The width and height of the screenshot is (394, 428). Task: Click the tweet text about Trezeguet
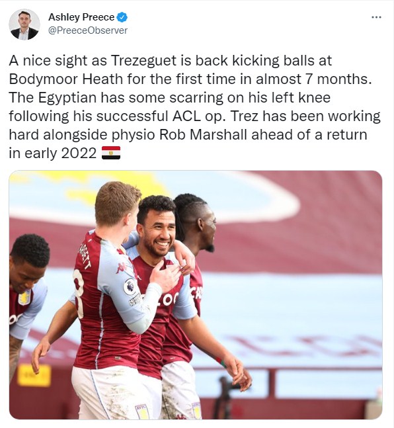pyautogui.click(x=194, y=107)
